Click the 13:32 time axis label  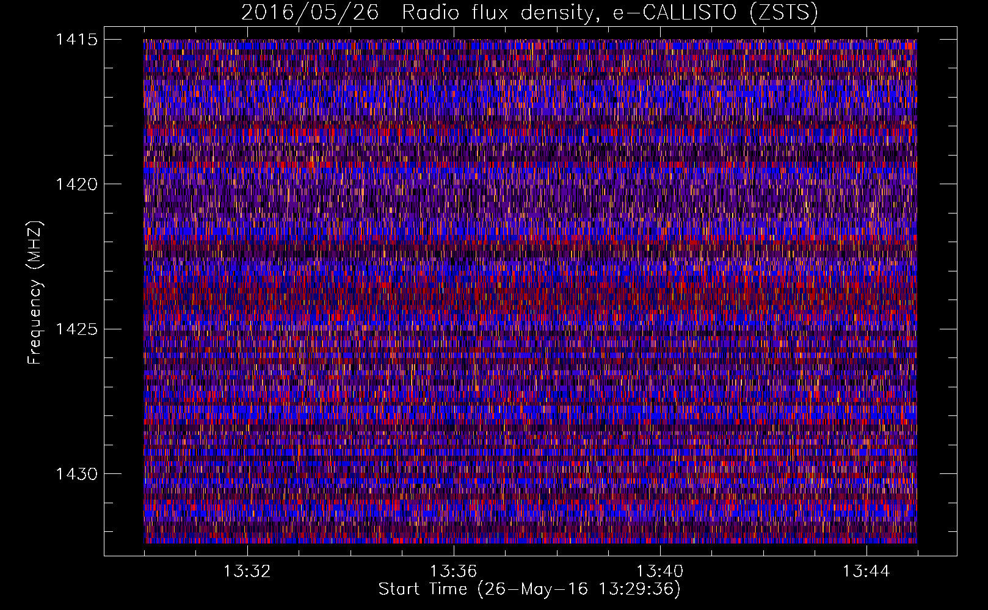point(247,572)
